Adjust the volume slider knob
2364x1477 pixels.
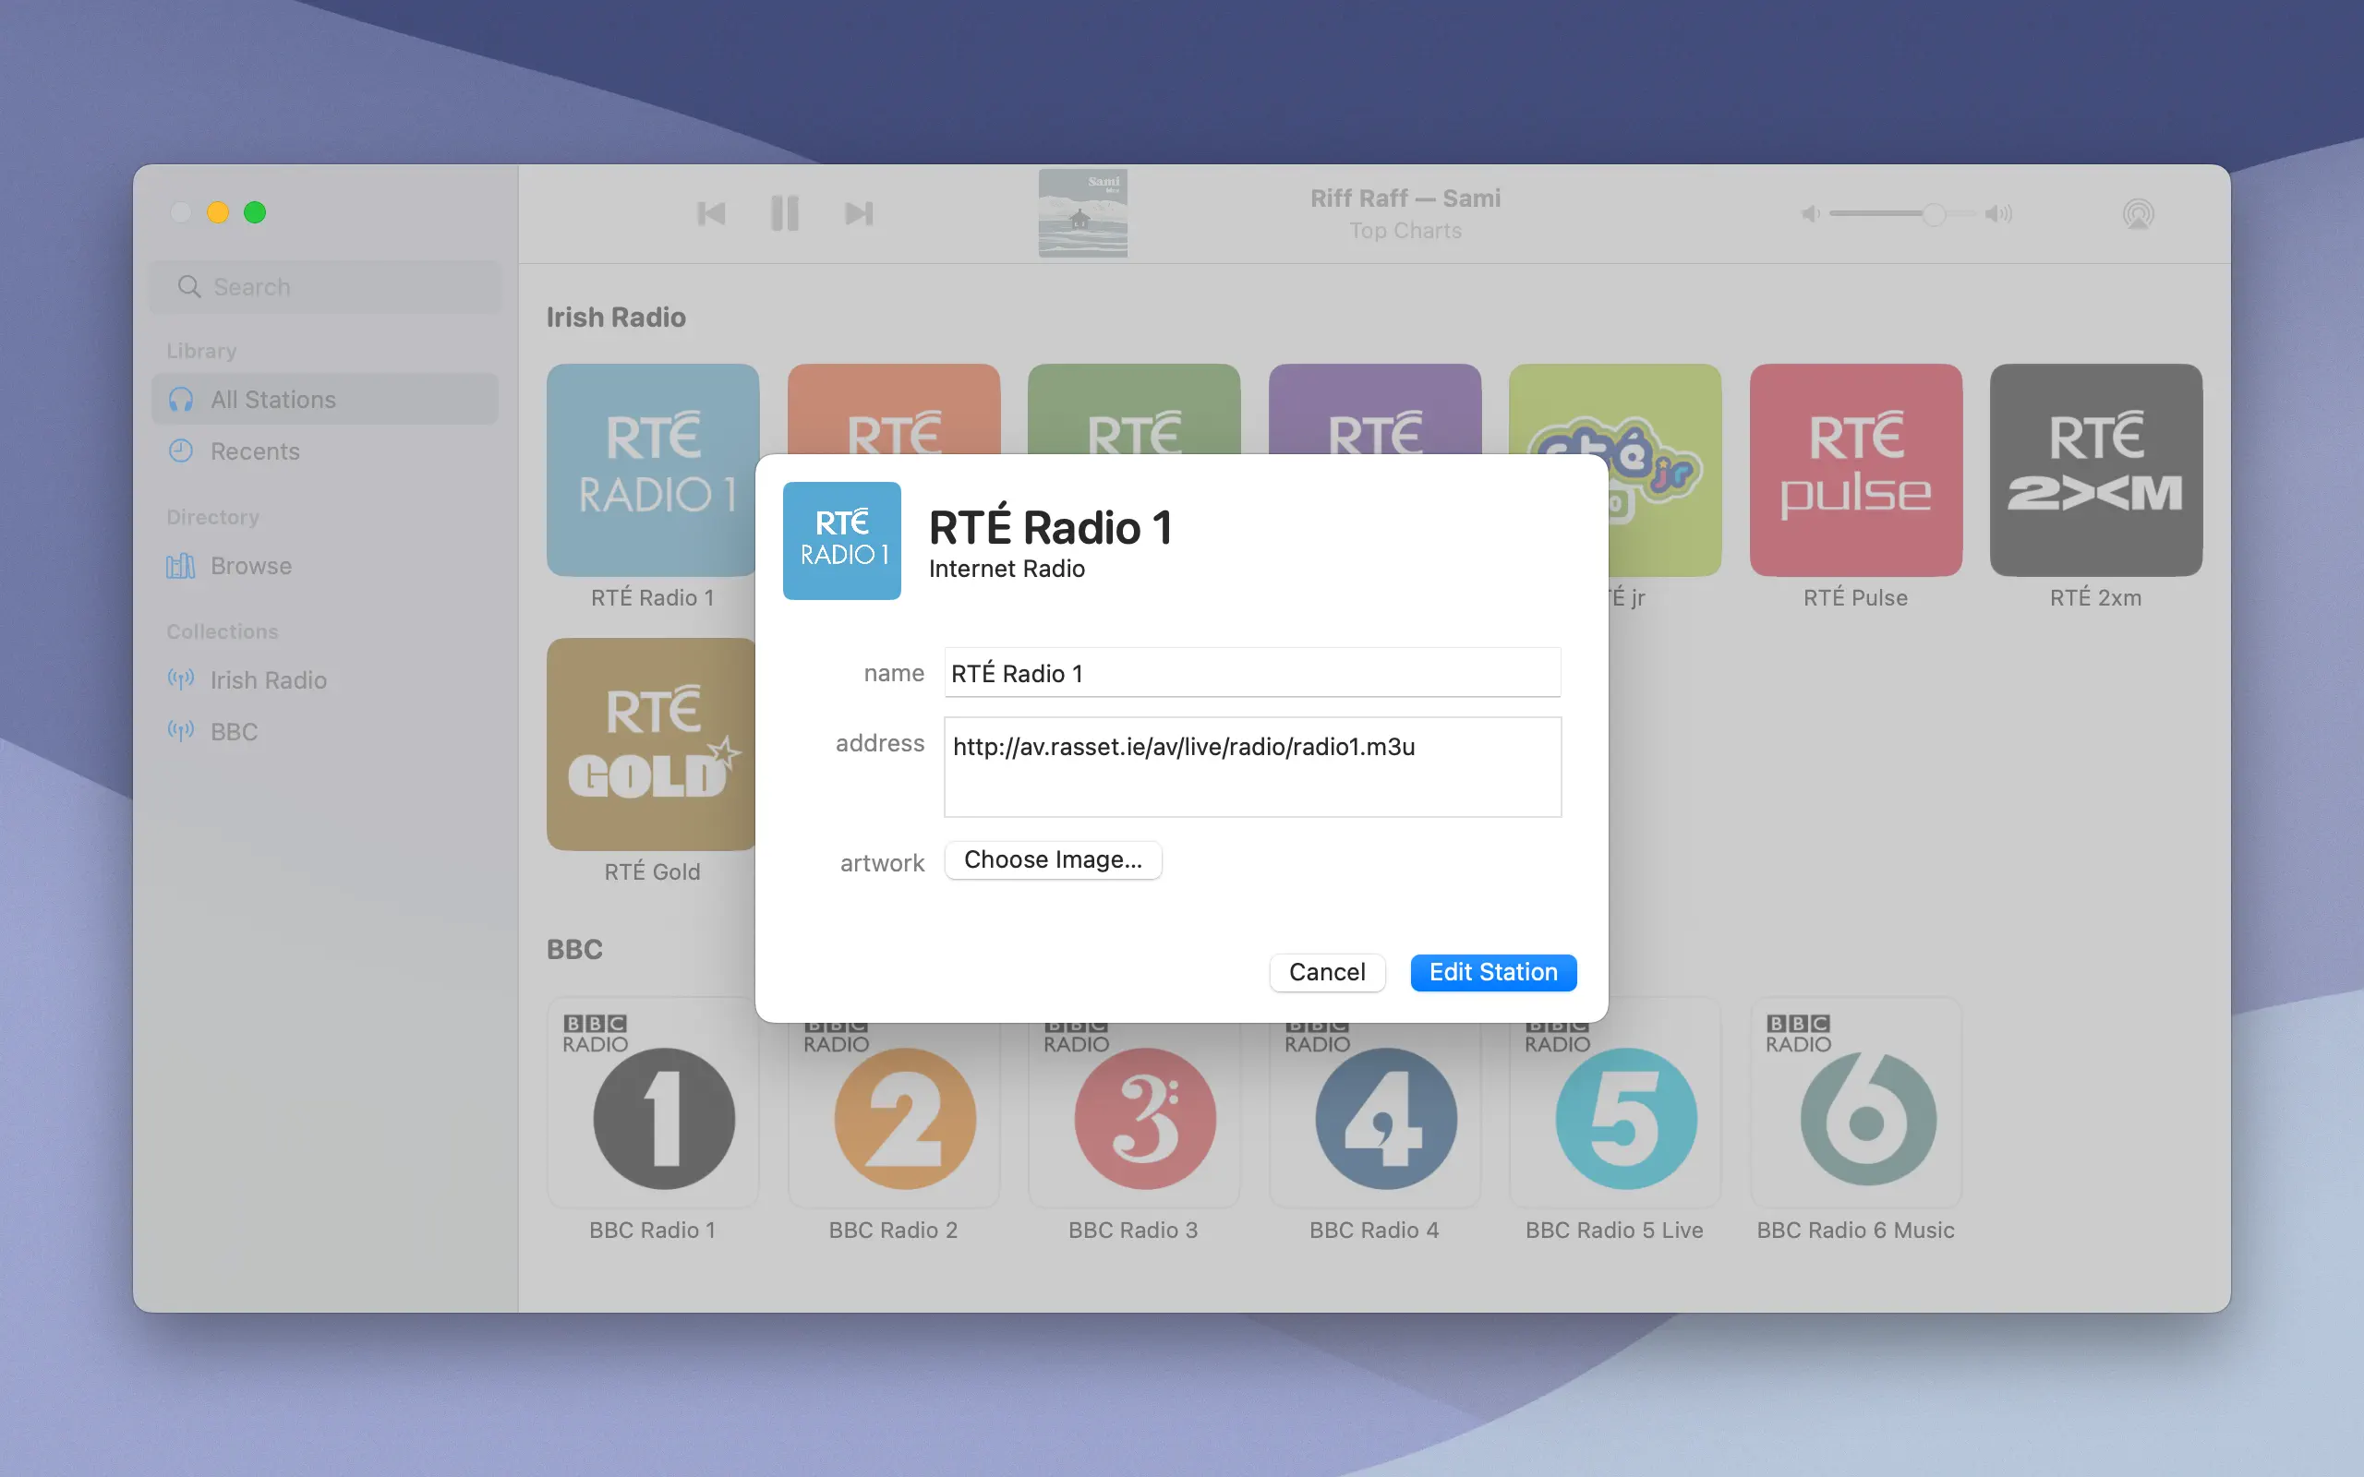pos(1933,214)
